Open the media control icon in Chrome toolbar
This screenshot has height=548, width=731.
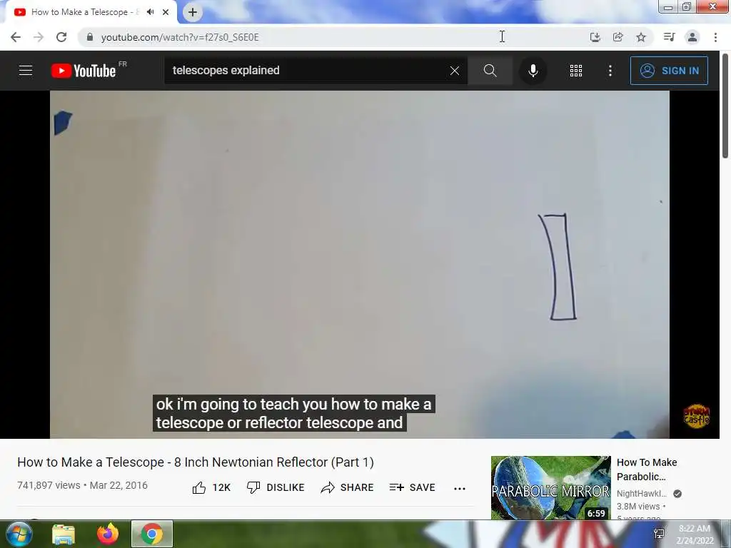coord(669,37)
